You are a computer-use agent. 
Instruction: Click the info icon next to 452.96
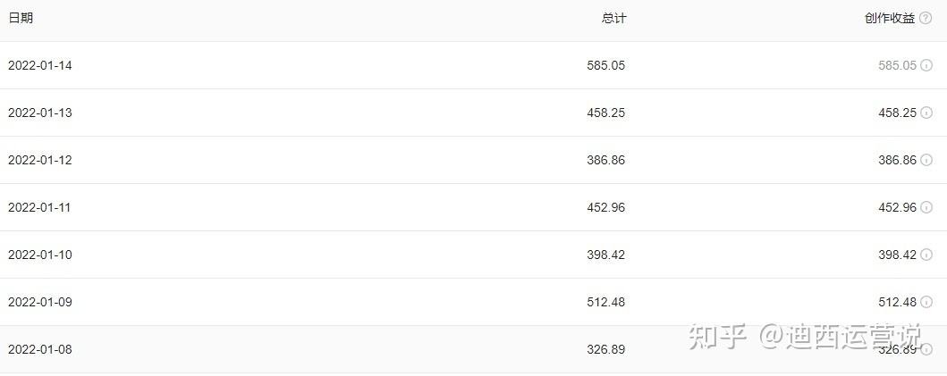[x=926, y=207]
